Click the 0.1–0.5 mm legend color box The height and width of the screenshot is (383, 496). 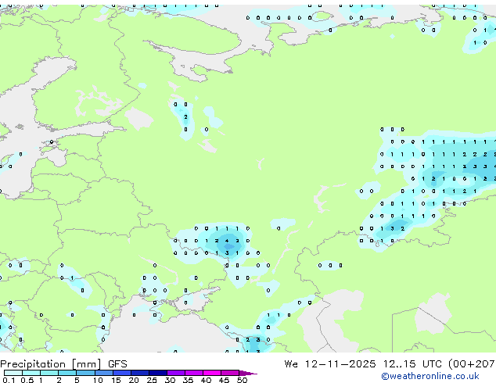13,373
